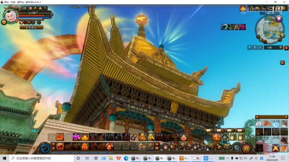
Task: Expand the 文曲 channel dropdown
Action: pyautogui.click(x=281, y=48)
